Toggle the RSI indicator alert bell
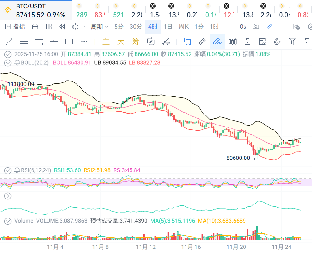Image resolution: width=312 pixels, height=255 pixels. 17,170
